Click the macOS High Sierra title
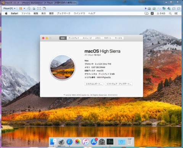 [103, 51]
